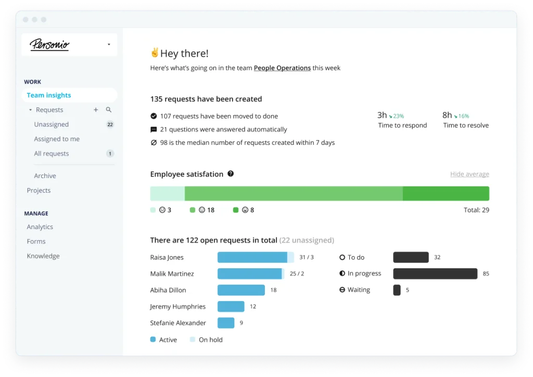Viewport: 533px width, 377px height.
Task: Open the Personio workspace dropdown arrow
Action: (109, 45)
